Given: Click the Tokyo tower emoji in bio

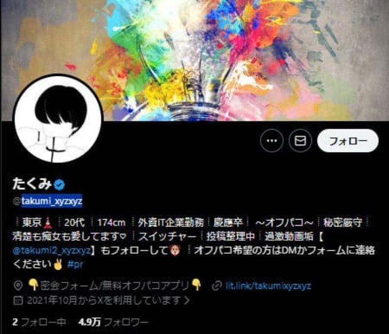Looking at the screenshot, I should (48, 222).
